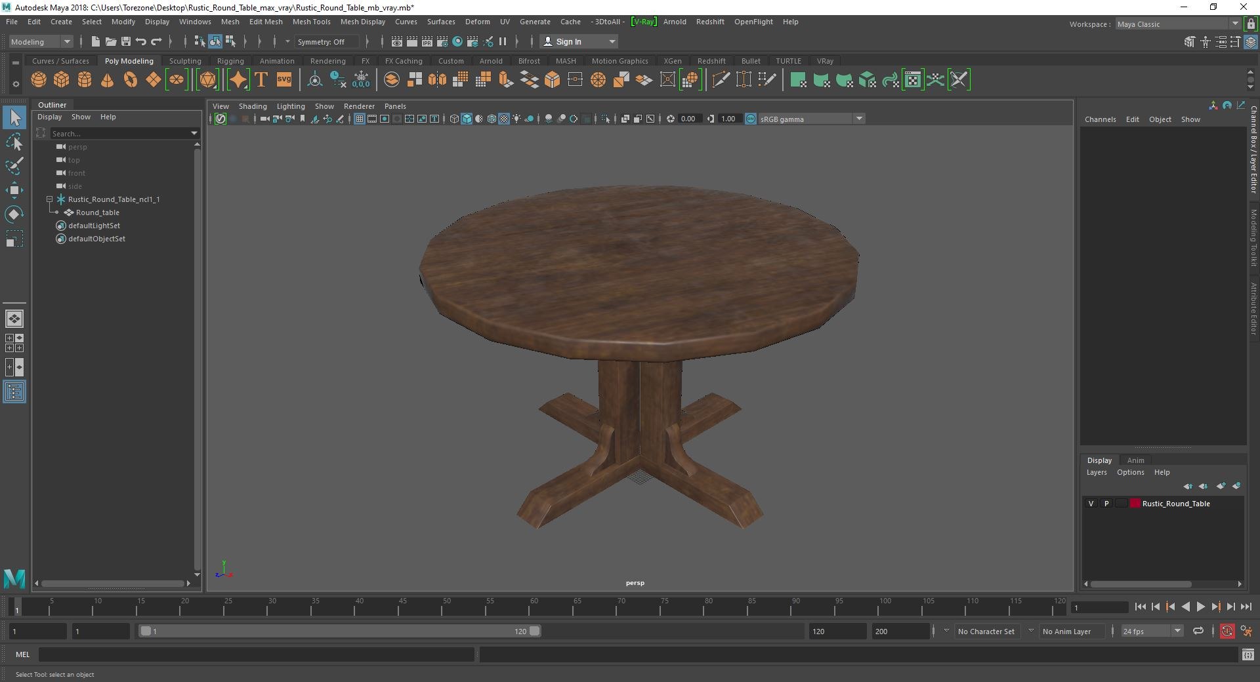This screenshot has width=1260, height=682.
Task: Toggle wireframe on shaded in viewport toolbar
Action: pos(492,119)
